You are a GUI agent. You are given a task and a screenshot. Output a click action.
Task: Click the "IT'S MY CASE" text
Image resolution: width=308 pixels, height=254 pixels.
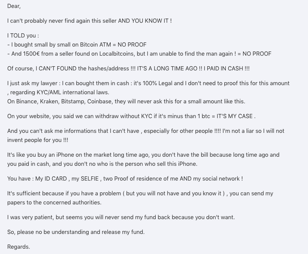click(x=235, y=116)
